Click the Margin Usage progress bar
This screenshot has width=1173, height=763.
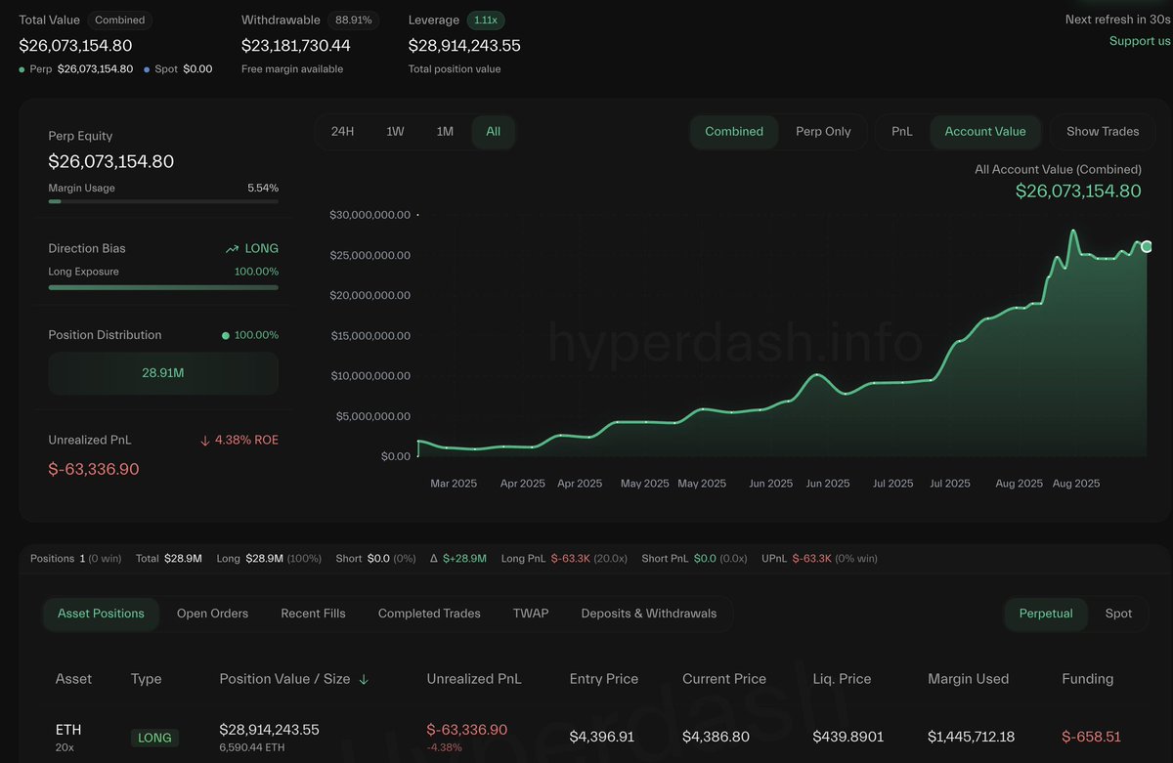[163, 201]
